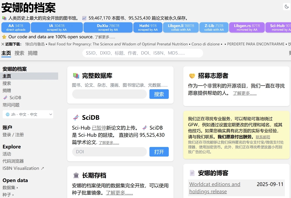Open the Hathi 9TB scraped badge

148,27
